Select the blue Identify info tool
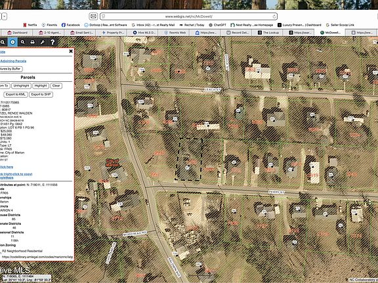Screen dimensions: 378x283 click(12, 42)
